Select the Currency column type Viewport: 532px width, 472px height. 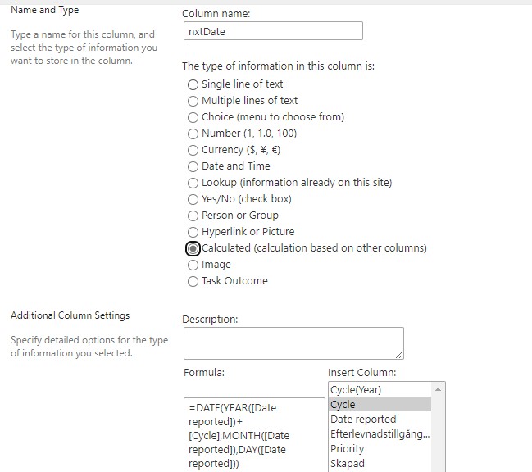(193, 150)
